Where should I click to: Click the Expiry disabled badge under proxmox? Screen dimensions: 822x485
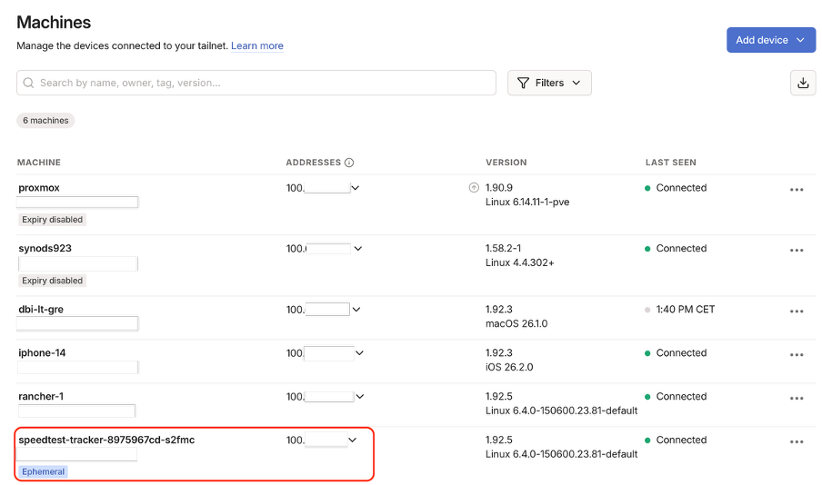click(52, 220)
